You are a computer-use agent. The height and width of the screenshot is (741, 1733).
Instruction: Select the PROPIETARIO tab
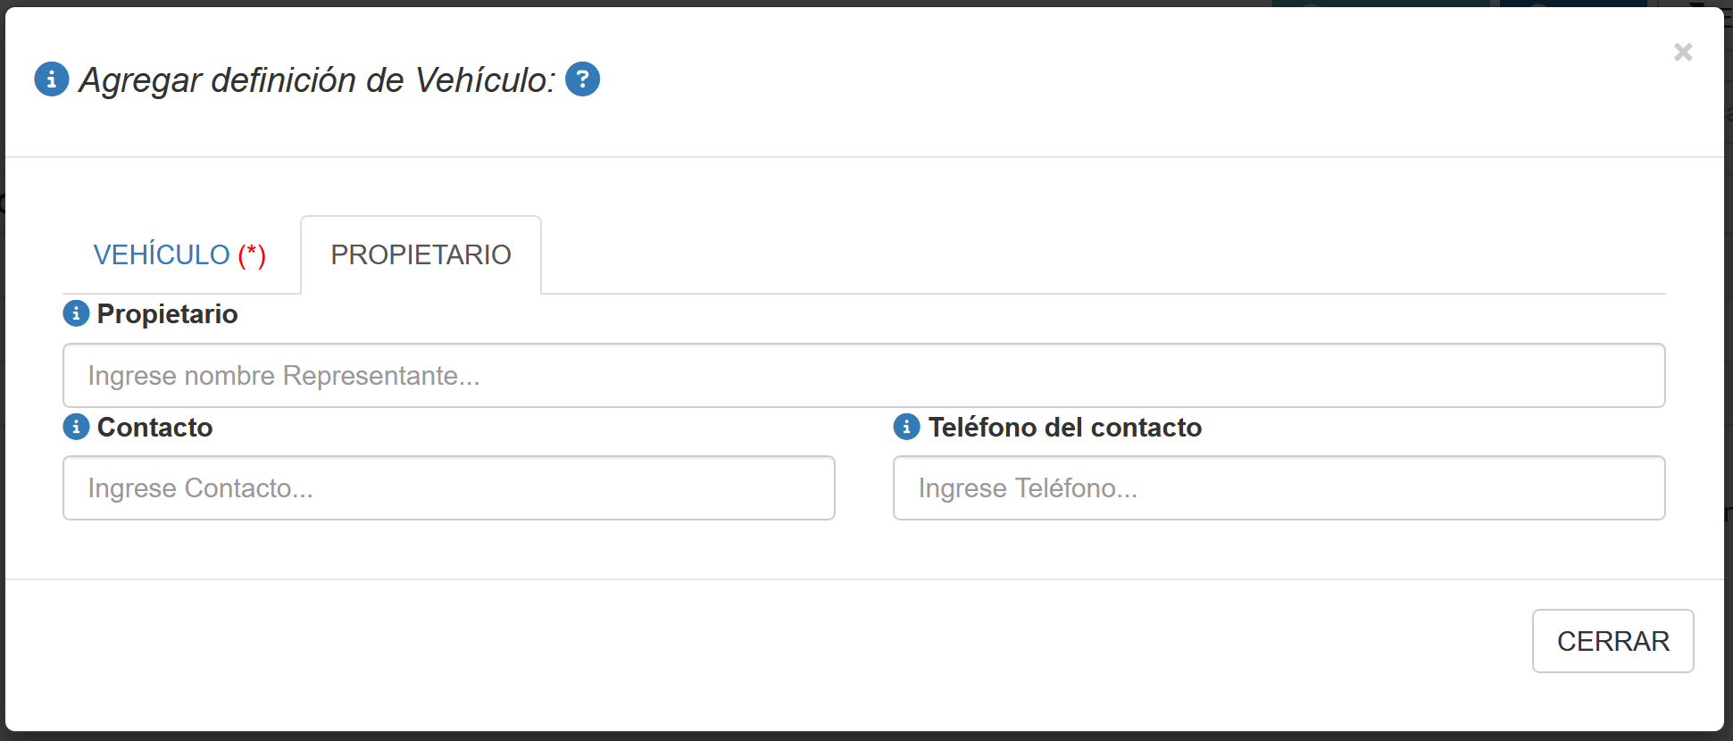tap(421, 255)
